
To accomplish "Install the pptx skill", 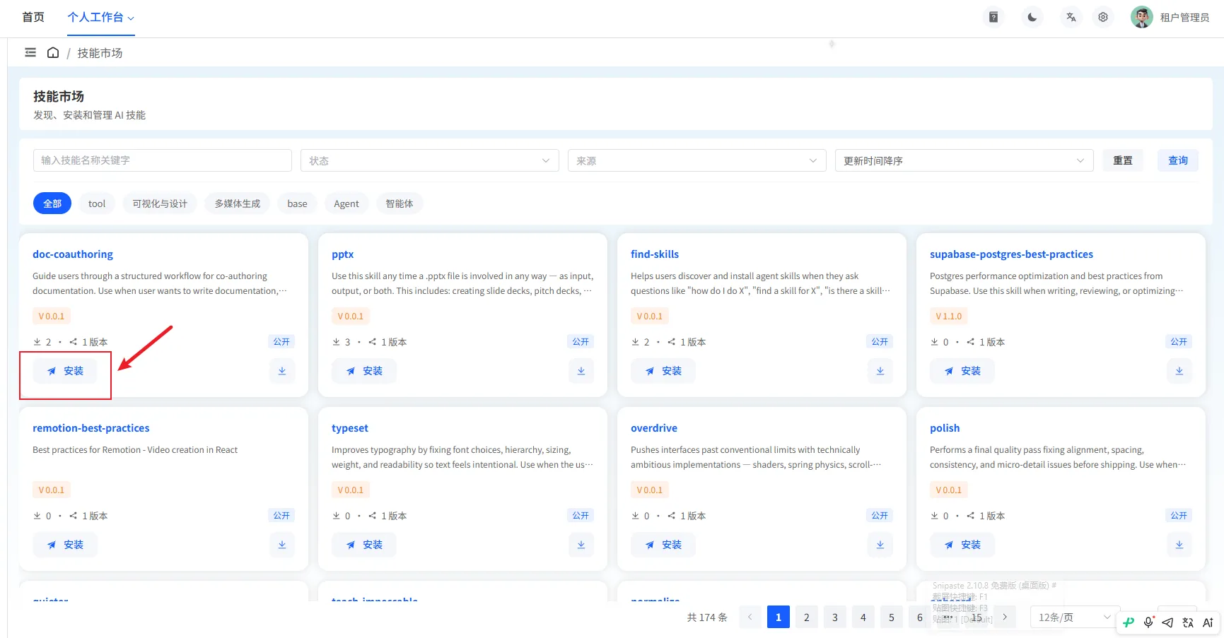I will click(x=364, y=371).
